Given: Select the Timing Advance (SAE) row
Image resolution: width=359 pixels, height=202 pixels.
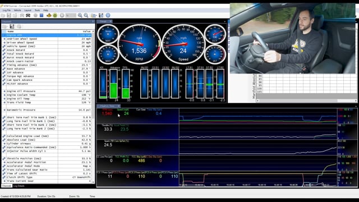Looking at the screenshot, I should pyautogui.click(x=47, y=65).
